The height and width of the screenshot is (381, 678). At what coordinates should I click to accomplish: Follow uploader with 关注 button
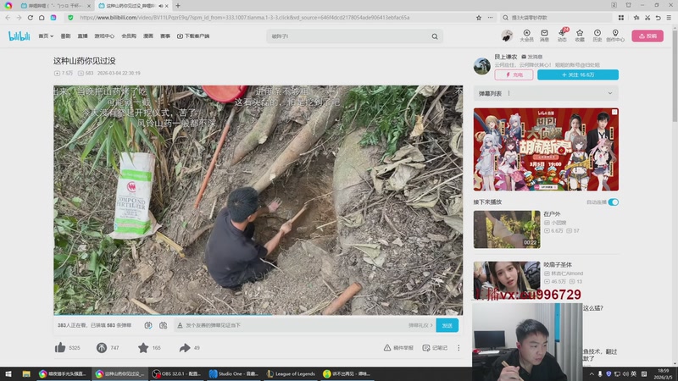tap(578, 75)
